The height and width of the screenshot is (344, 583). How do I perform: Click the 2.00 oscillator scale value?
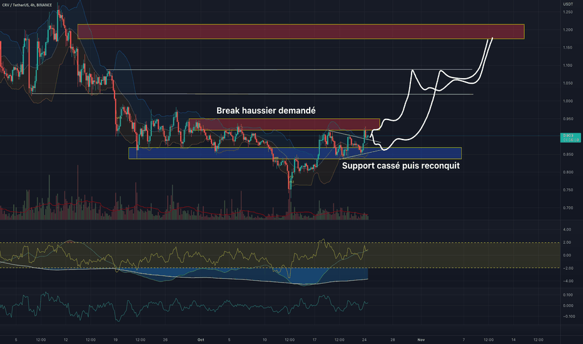[567, 243]
